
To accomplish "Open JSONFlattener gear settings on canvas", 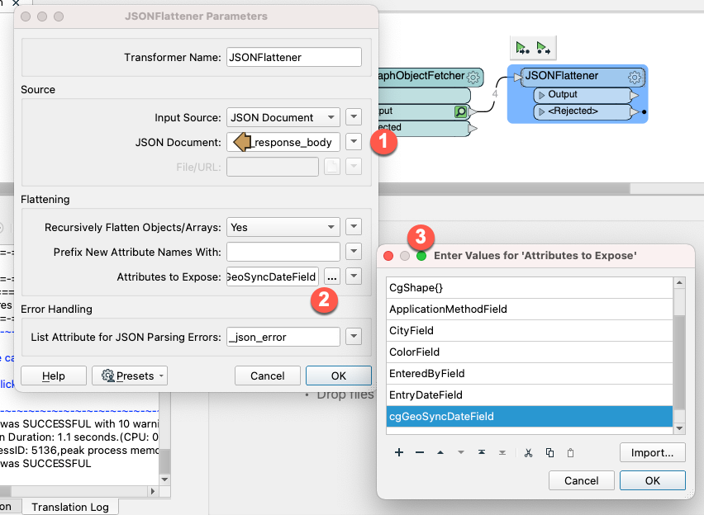I will [635, 78].
